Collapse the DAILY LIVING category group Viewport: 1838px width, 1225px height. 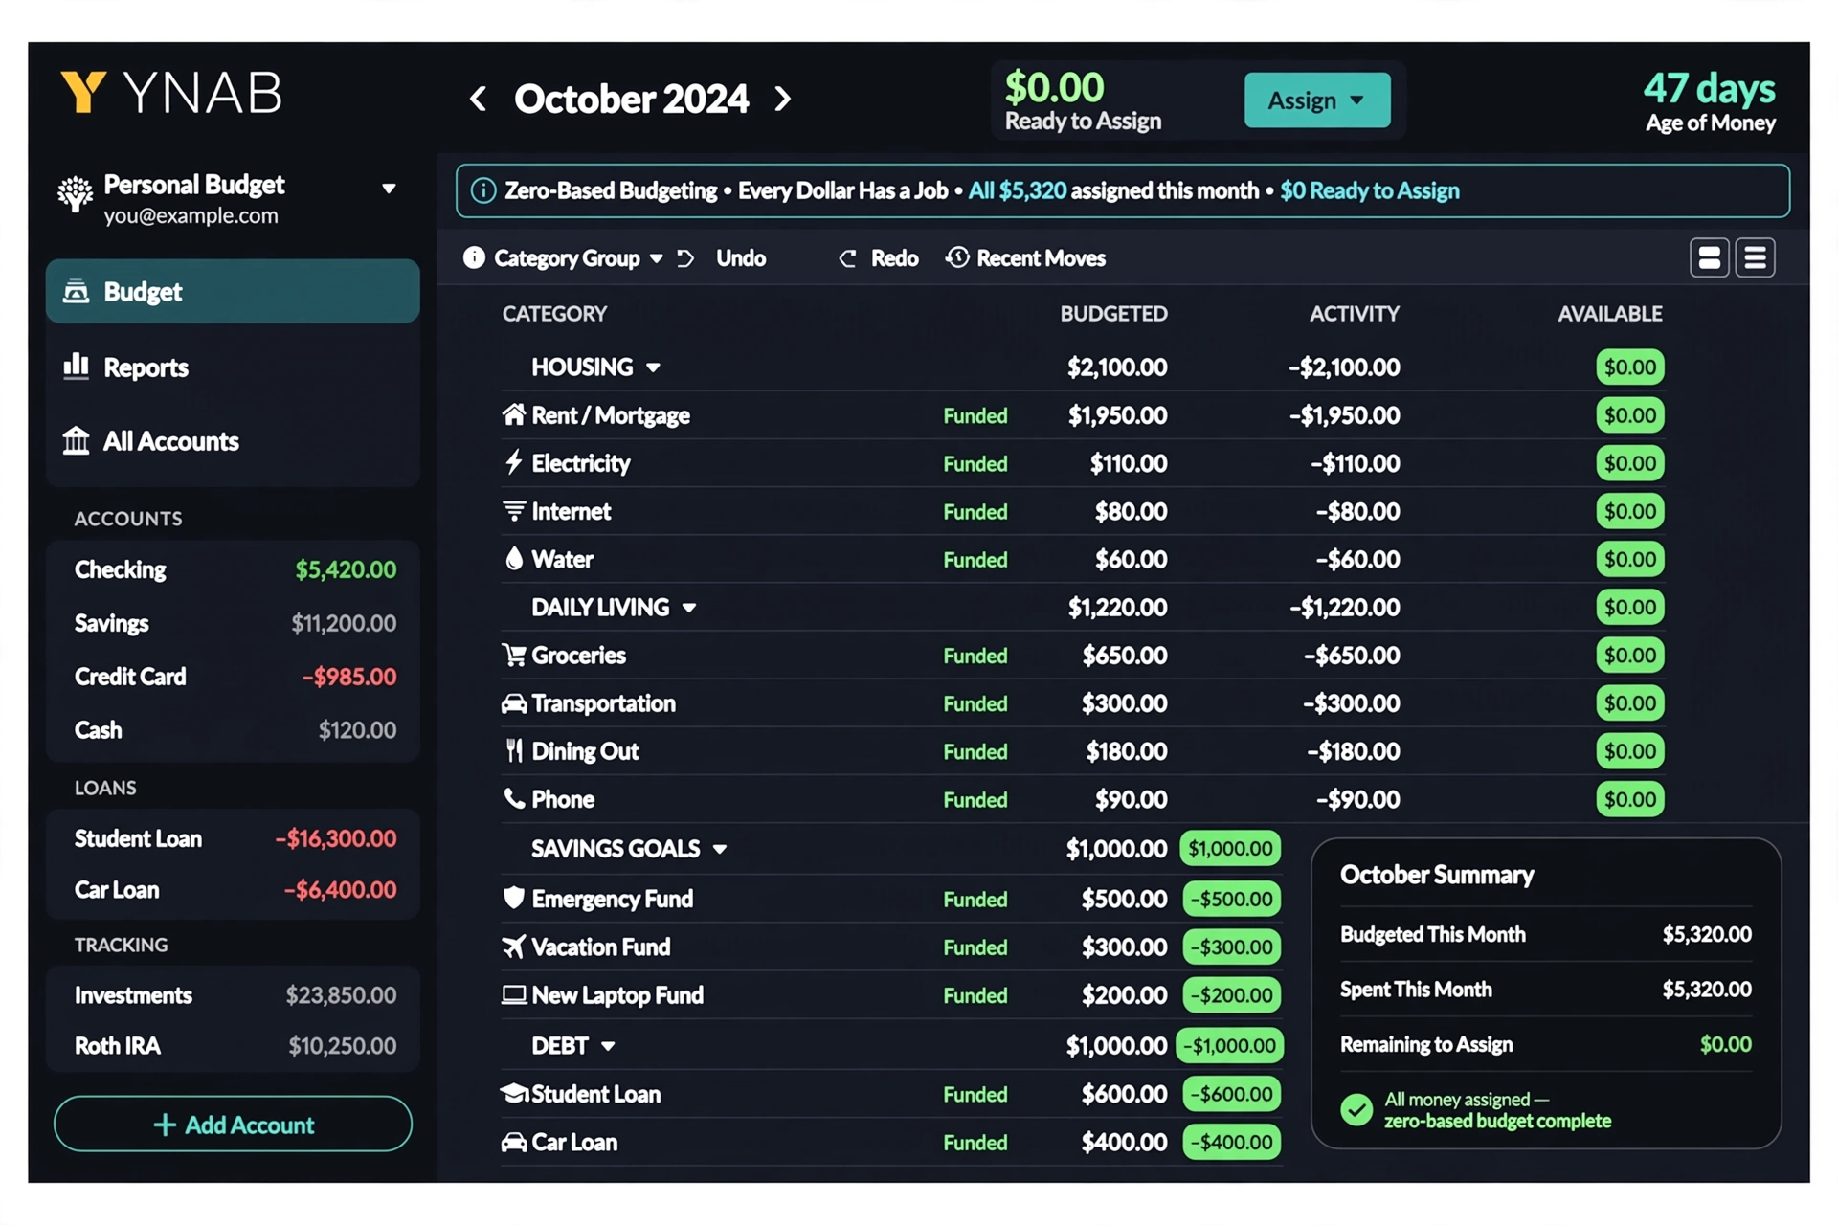click(x=689, y=608)
